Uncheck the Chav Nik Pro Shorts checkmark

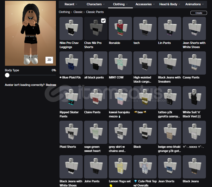click(x=103, y=21)
